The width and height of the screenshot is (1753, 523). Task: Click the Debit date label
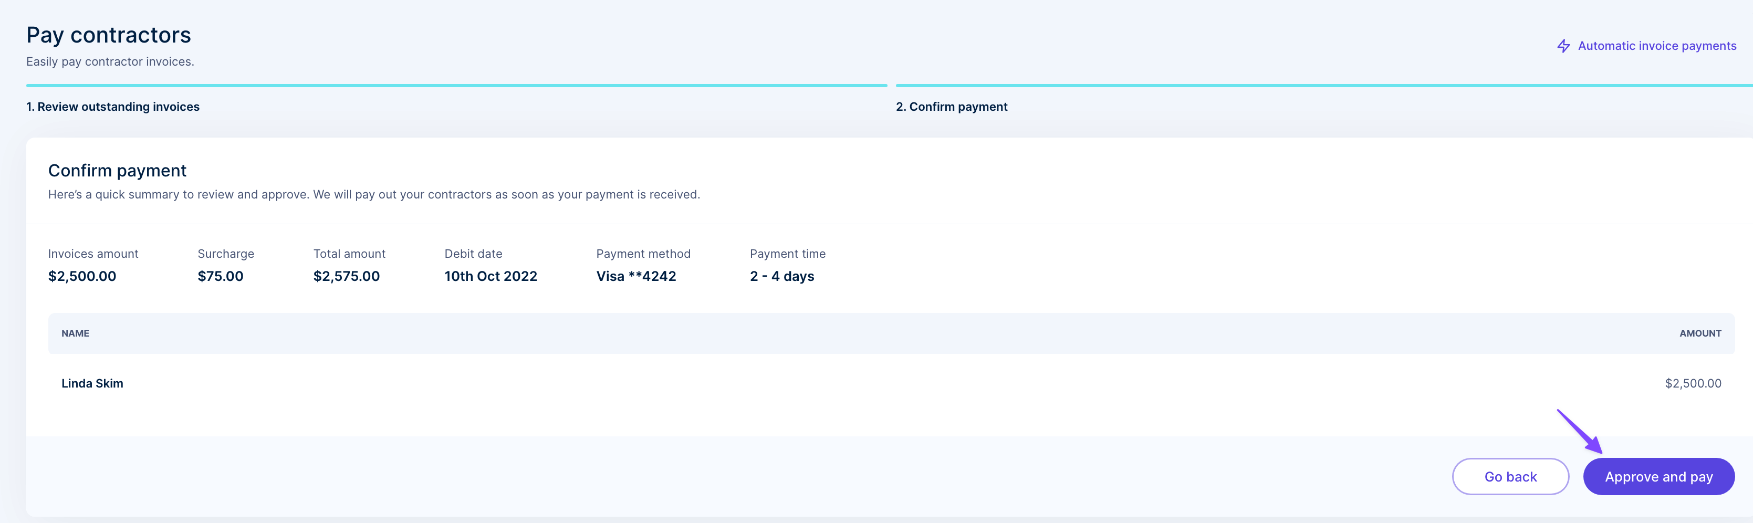click(x=473, y=254)
